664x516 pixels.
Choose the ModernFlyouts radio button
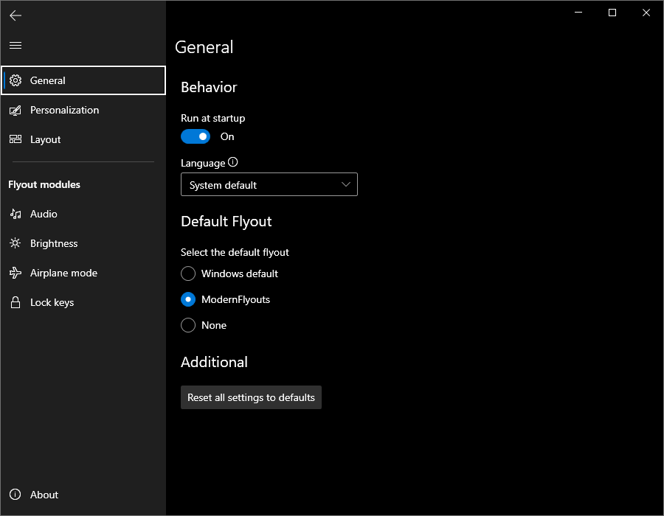coord(188,299)
